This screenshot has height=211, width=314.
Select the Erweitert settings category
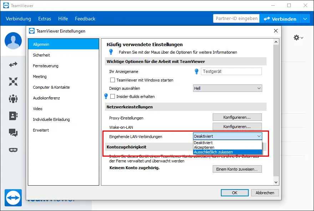[x=64, y=130]
